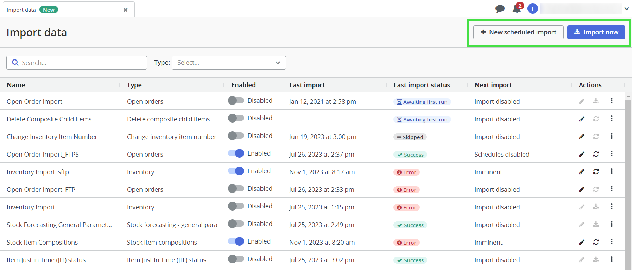632x270 pixels.
Task: Sort by the Last import column header
Action: click(307, 85)
